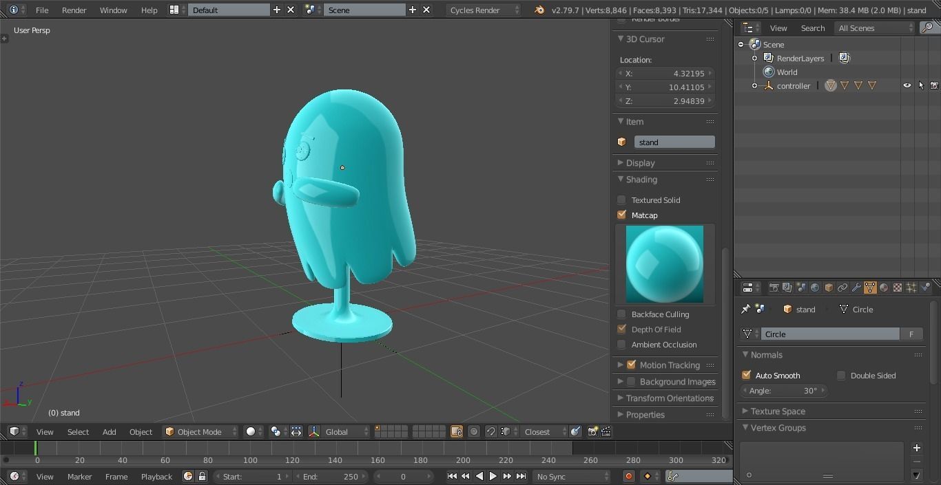Click the pin icon in properties panel

745,310
